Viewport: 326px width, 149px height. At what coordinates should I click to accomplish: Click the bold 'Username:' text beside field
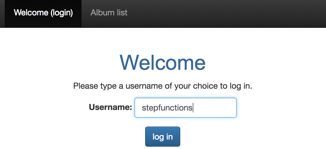[110, 107]
